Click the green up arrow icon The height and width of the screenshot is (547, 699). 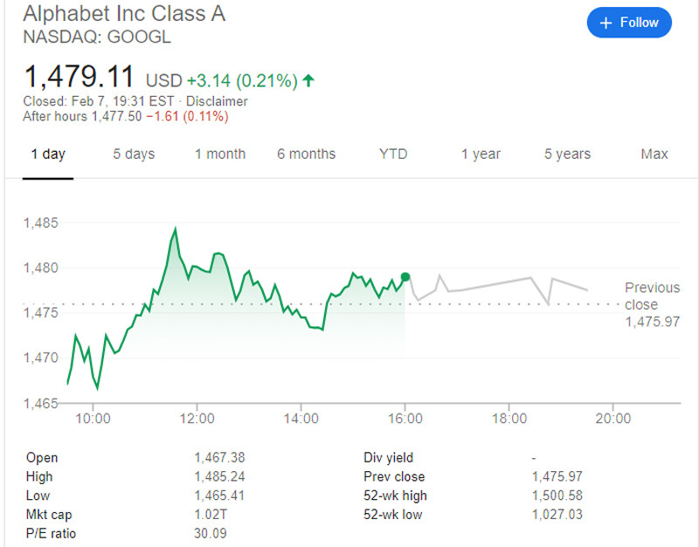pos(308,80)
